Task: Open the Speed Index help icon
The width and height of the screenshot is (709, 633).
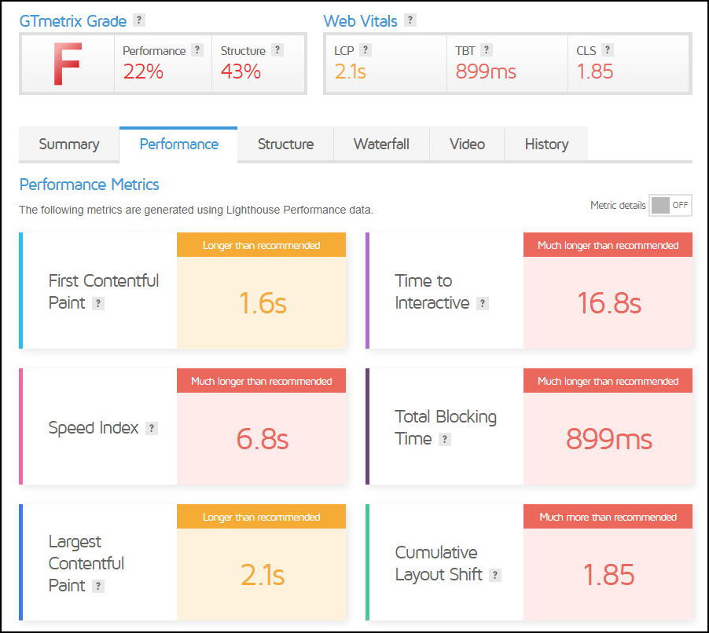Action: point(152,428)
